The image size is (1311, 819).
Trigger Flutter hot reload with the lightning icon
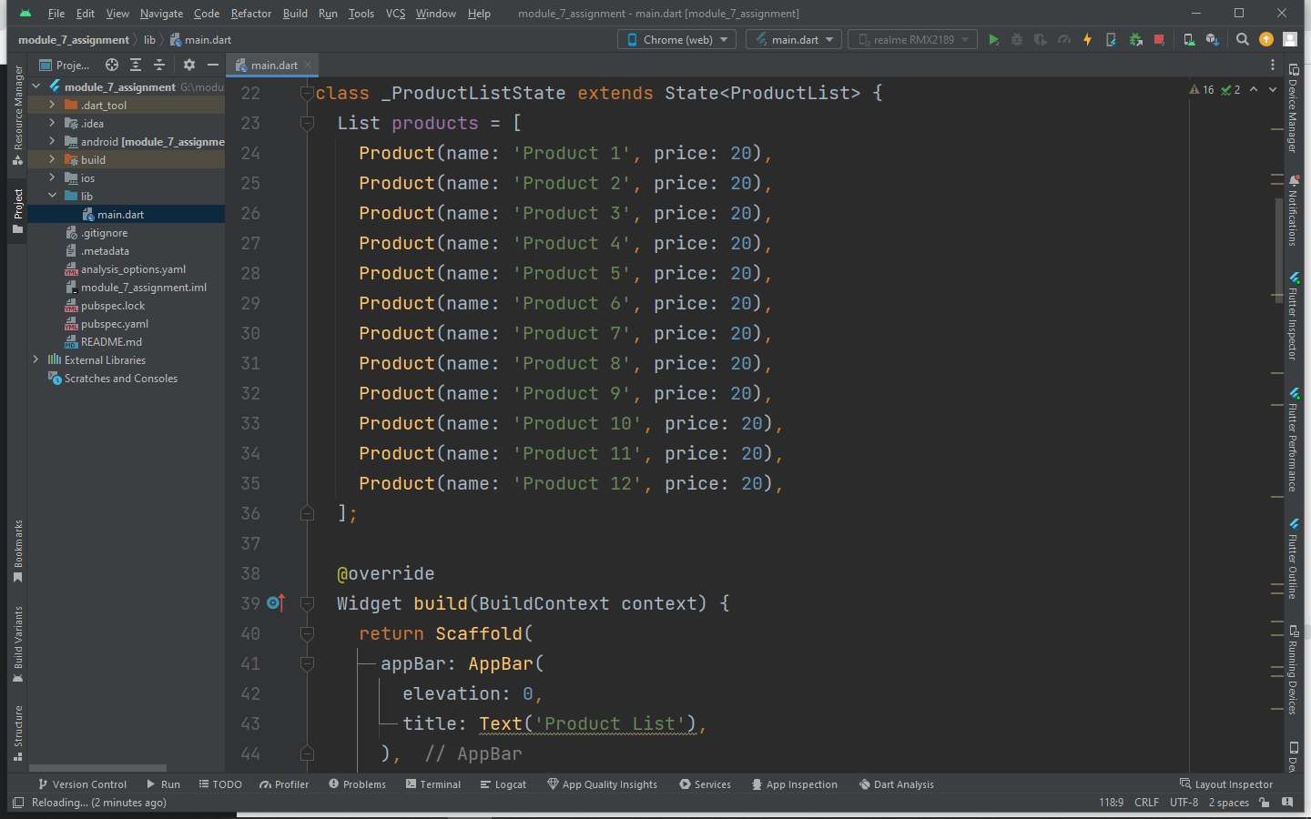click(1089, 39)
